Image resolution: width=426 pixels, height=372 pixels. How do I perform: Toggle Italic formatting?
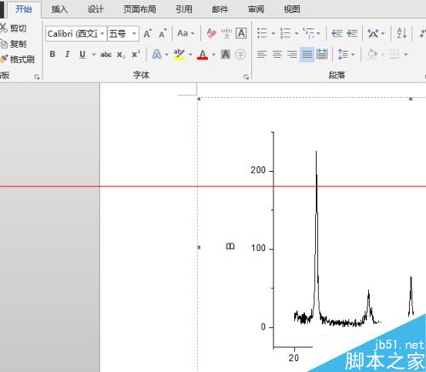[x=67, y=54]
